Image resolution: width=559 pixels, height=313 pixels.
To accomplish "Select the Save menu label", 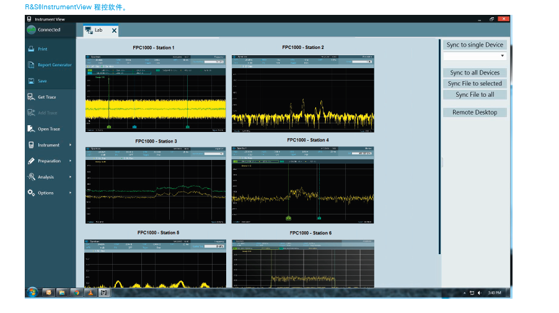I will coord(42,81).
